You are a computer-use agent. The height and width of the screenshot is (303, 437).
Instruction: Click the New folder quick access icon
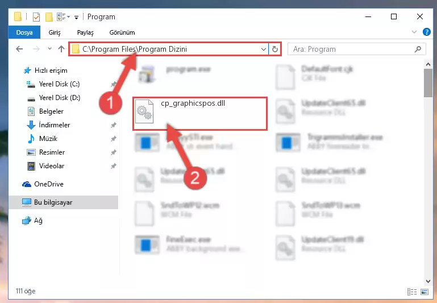[49, 17]
